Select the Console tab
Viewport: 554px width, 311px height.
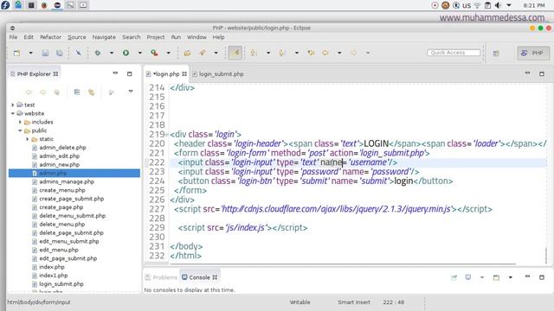coord(199,277)
